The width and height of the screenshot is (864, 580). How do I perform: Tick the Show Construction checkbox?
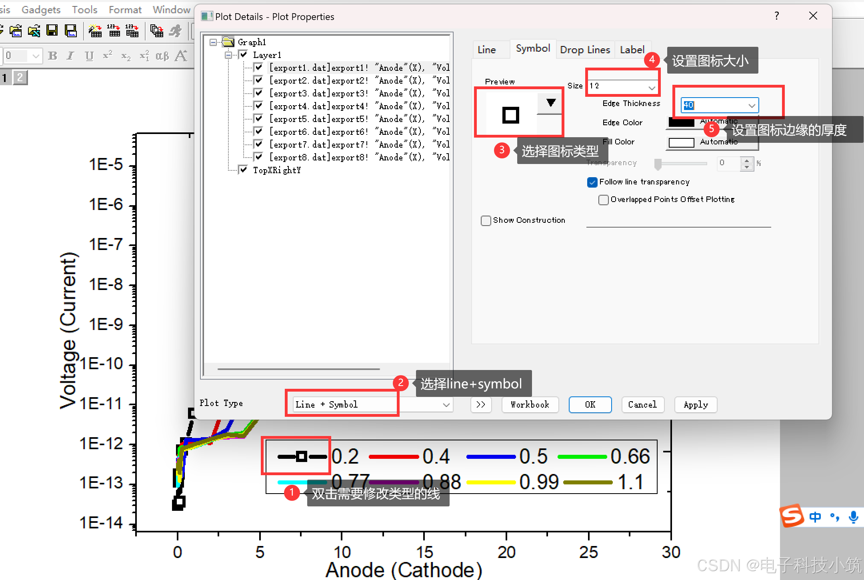pyautogui.click(x=486, y=220)
